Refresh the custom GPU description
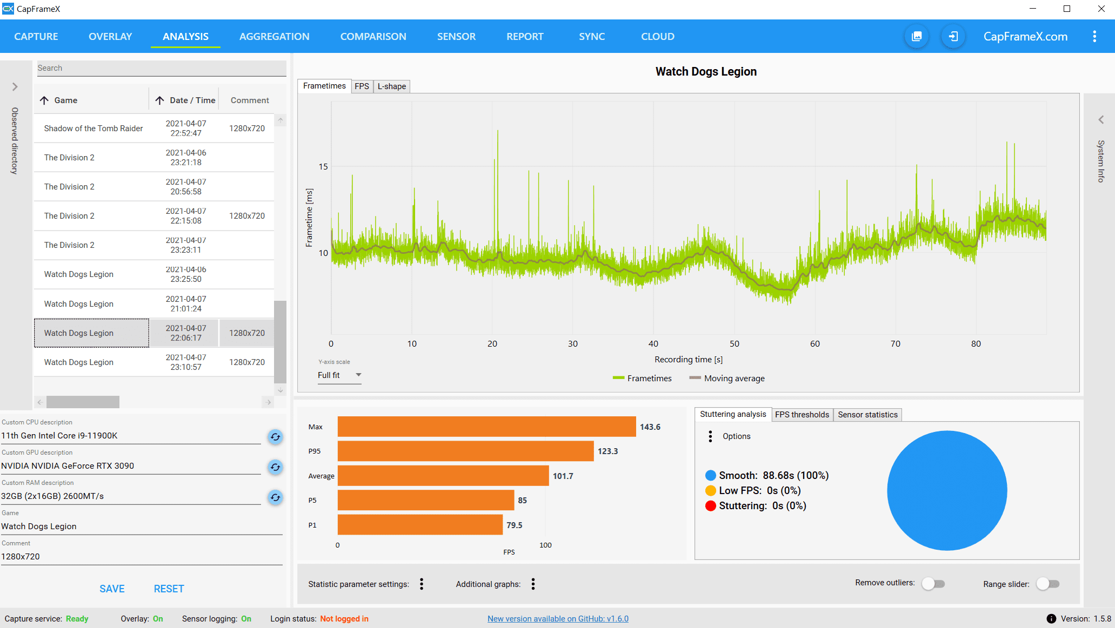Screen dimensions: 1115x628 pos(275,467)
